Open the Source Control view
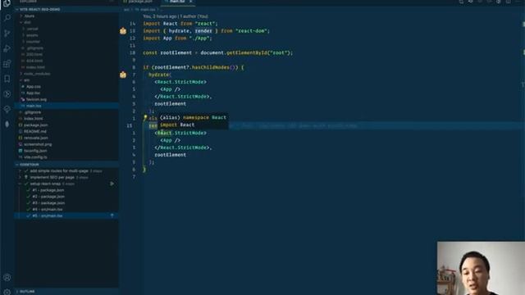Image resolution: width=525 pixels, height=295 pixels. 7,33
